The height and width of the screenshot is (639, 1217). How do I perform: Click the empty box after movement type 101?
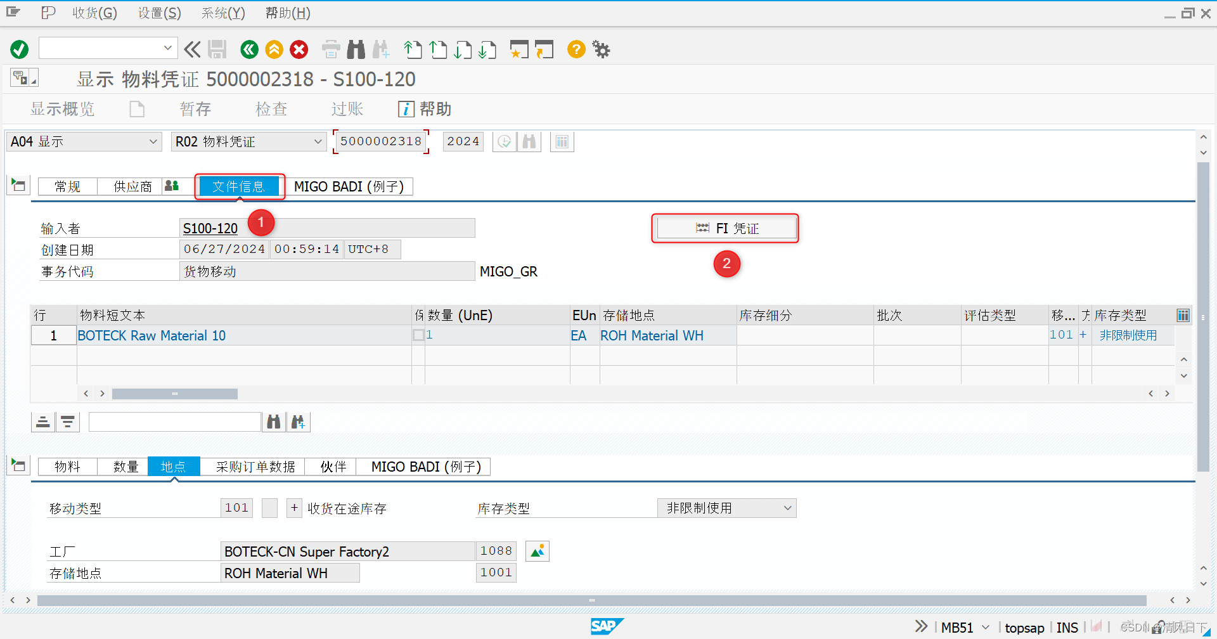270,508
